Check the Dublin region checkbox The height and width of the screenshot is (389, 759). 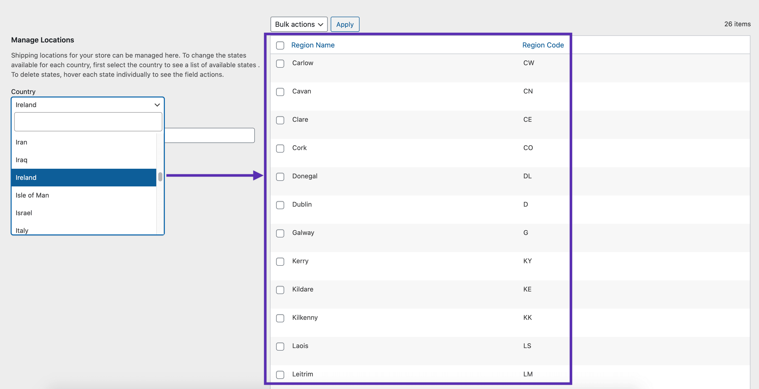click(280, 205)
